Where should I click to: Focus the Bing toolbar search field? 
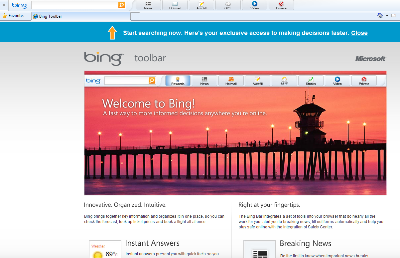coord(75,5)
